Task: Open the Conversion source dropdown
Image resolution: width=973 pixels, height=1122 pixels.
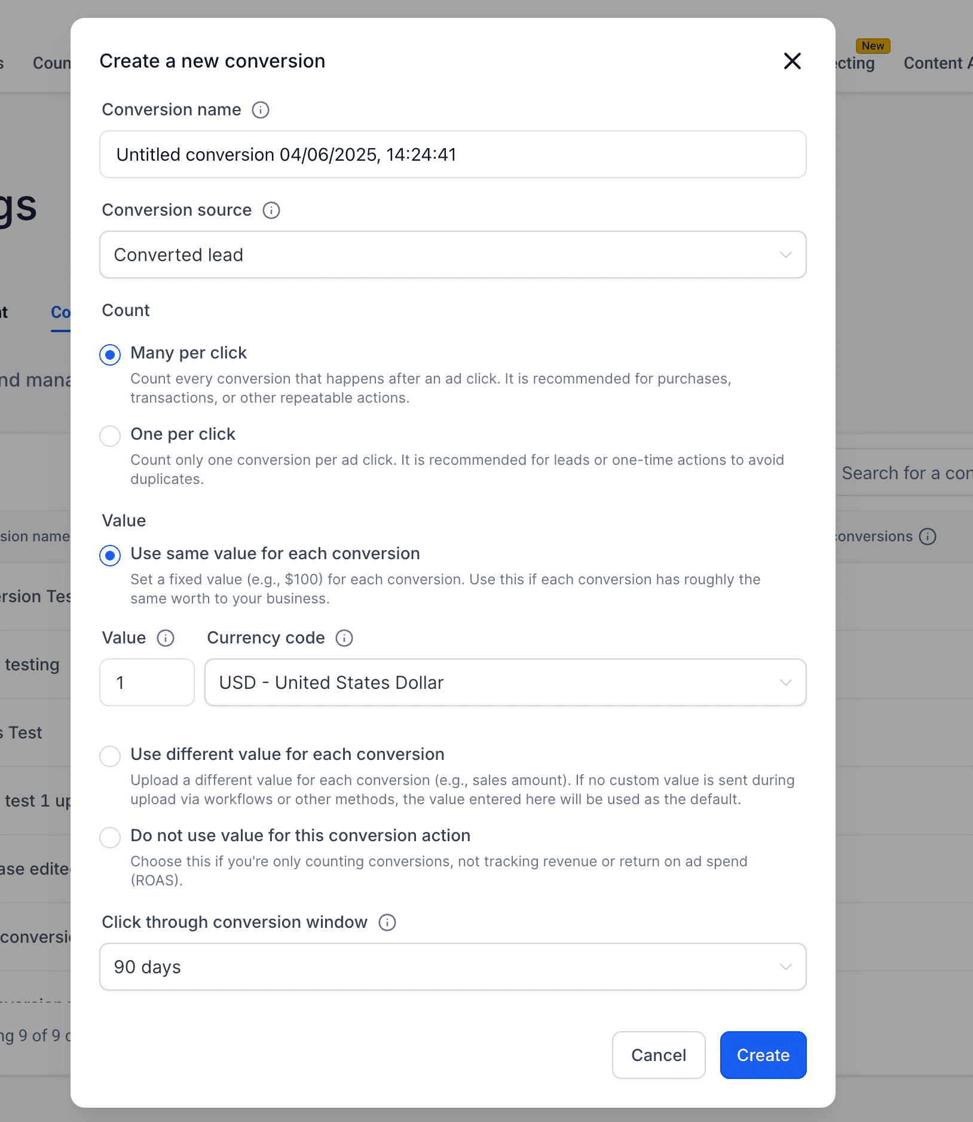Action: (453, 255)
